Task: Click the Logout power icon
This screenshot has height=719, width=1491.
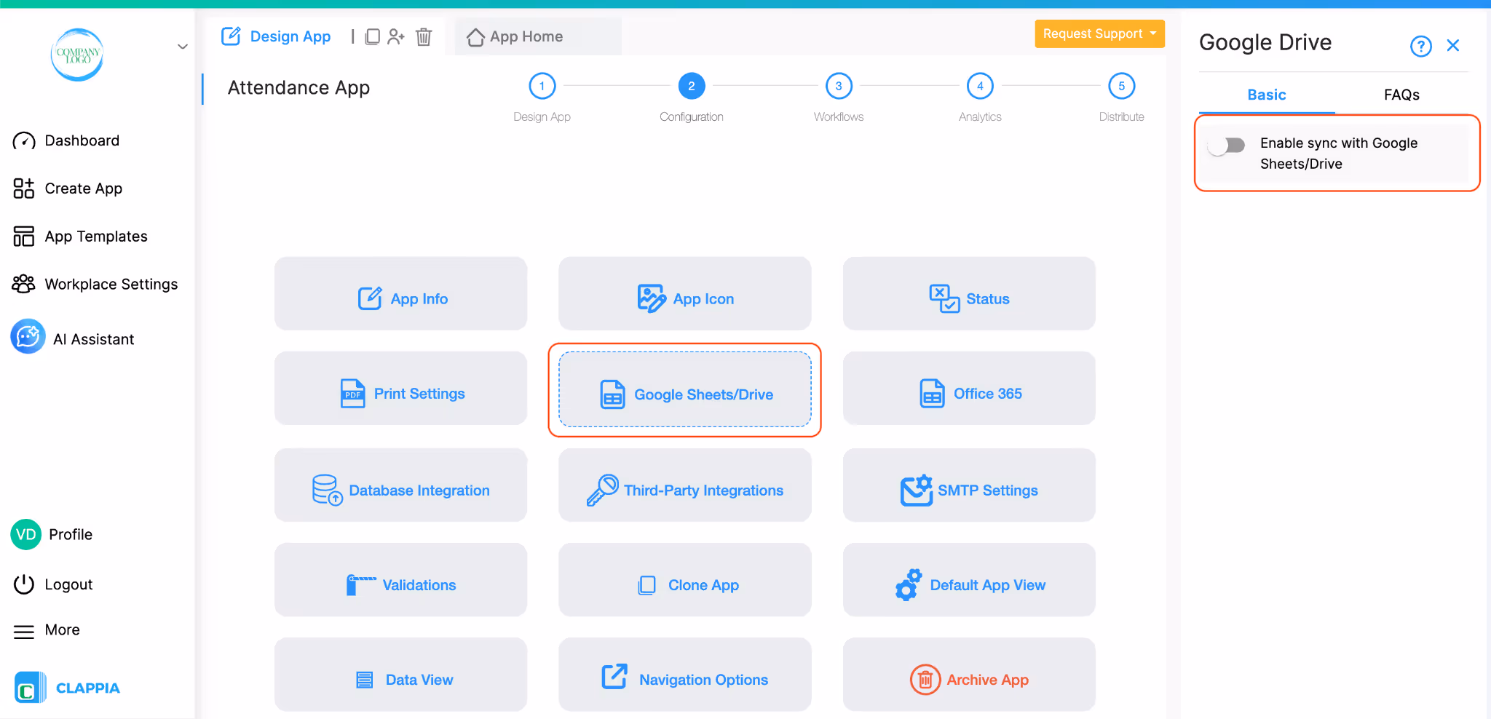Action: pos(24,584)
